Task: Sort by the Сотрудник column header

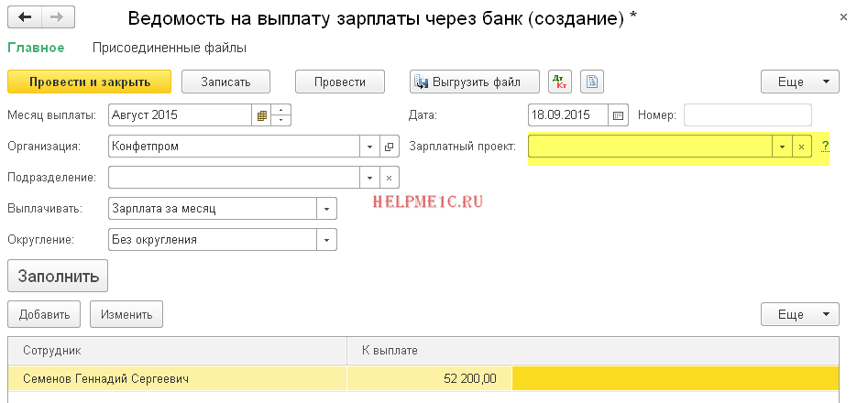Action: pyautogui.click(x=178, y=351)
